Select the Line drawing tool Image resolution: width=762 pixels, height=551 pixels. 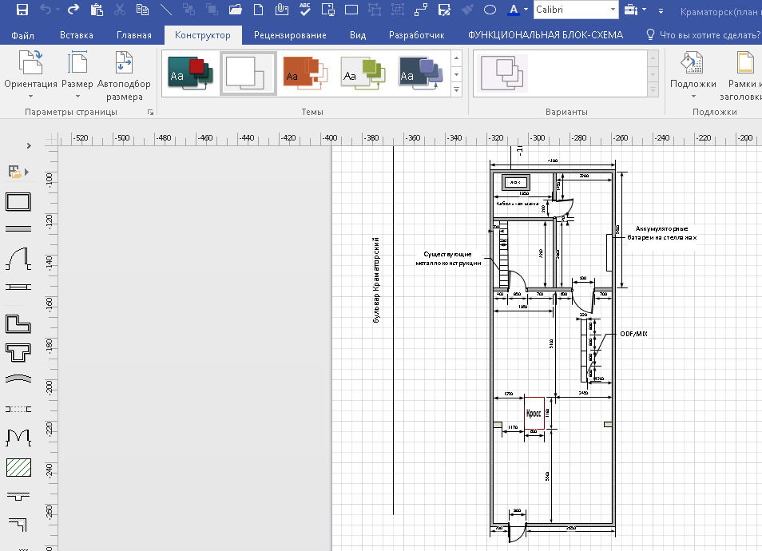tap(165, 10)
